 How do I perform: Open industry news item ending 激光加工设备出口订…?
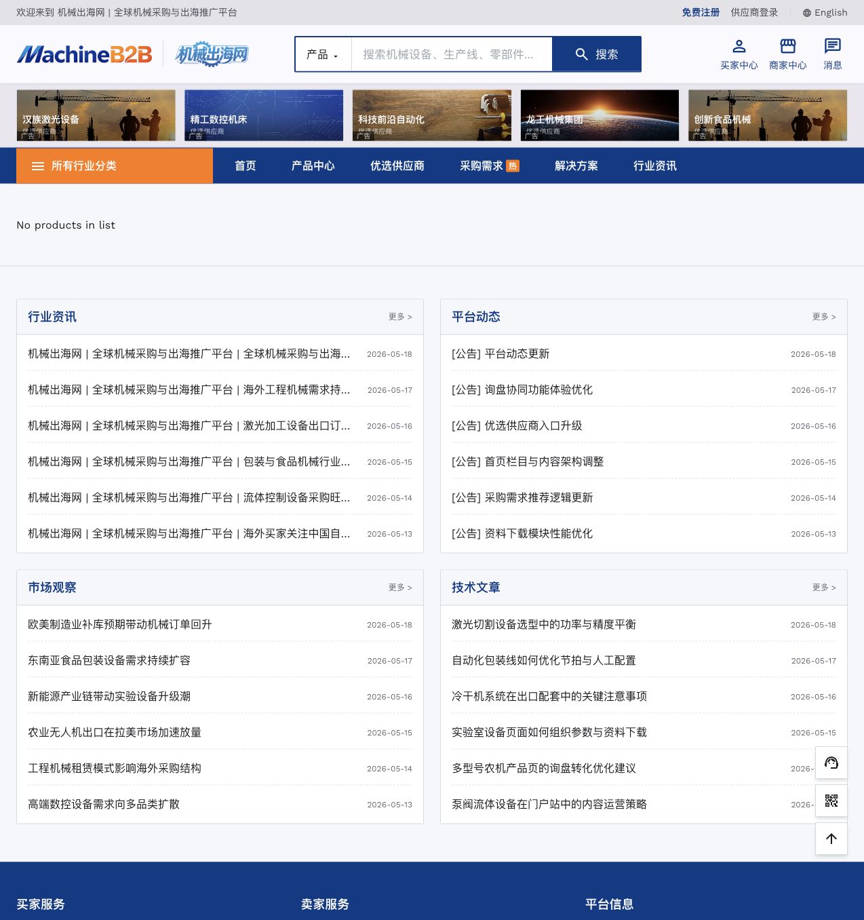point(189,426)
